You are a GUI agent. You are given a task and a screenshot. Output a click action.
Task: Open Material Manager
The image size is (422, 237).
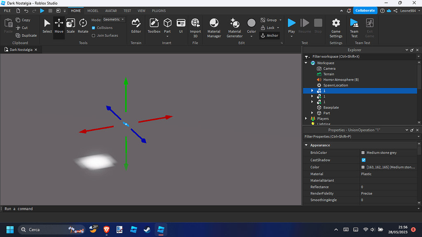coord(214,28)
